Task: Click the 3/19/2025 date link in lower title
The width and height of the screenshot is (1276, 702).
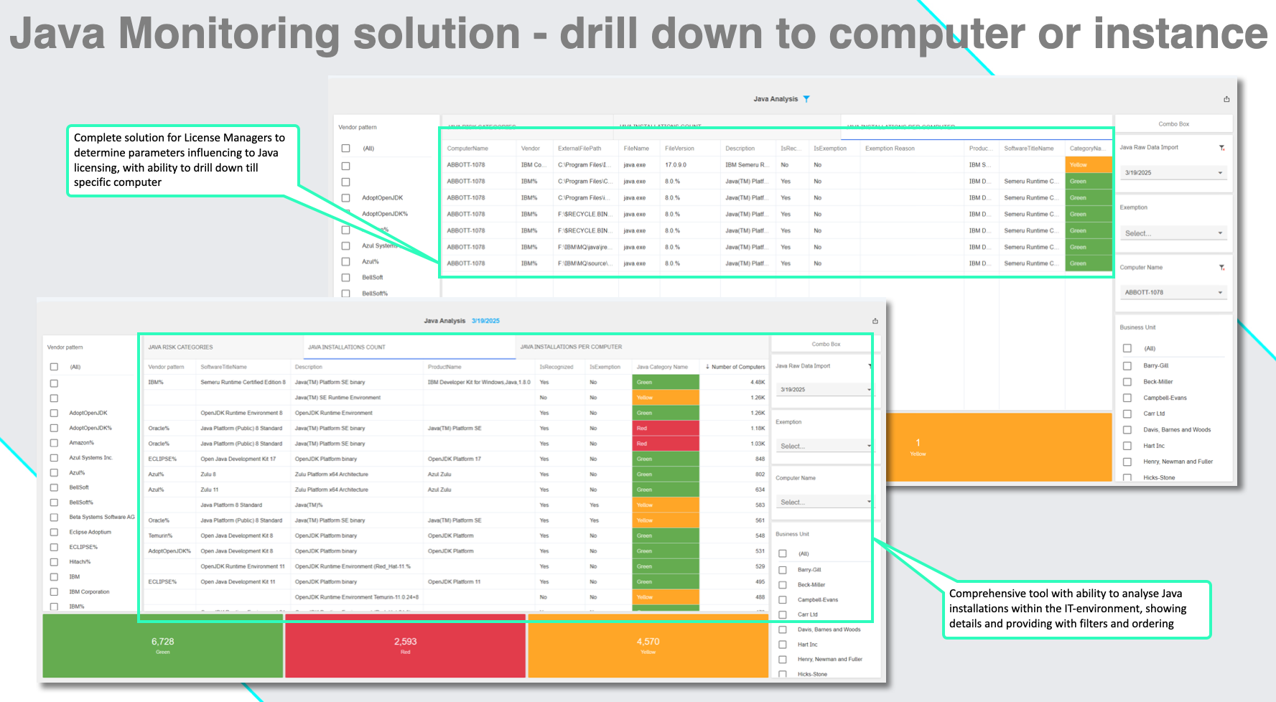Action: pos(485,321)
